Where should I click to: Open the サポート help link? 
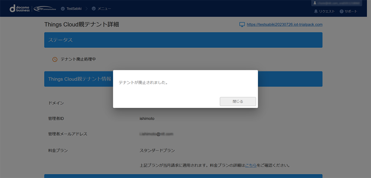tap(348, 11)
